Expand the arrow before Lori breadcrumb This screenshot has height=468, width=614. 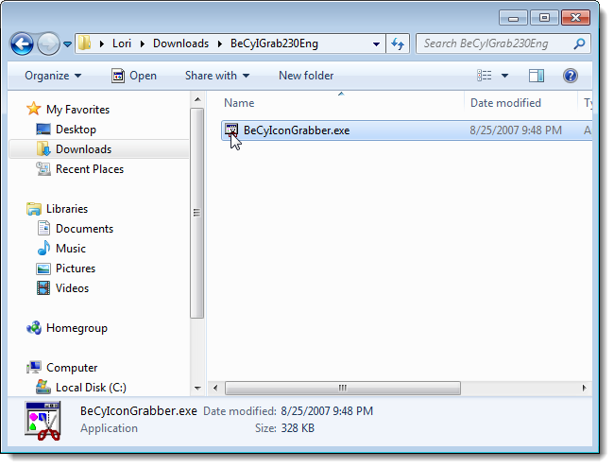point(102,43)
